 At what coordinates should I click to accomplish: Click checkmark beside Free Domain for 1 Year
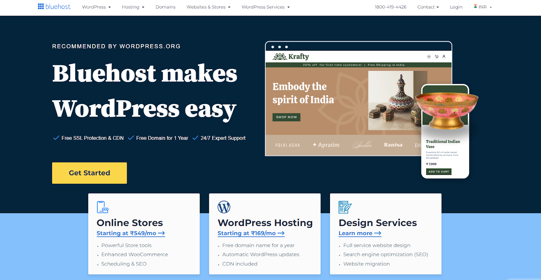(131, 138)
